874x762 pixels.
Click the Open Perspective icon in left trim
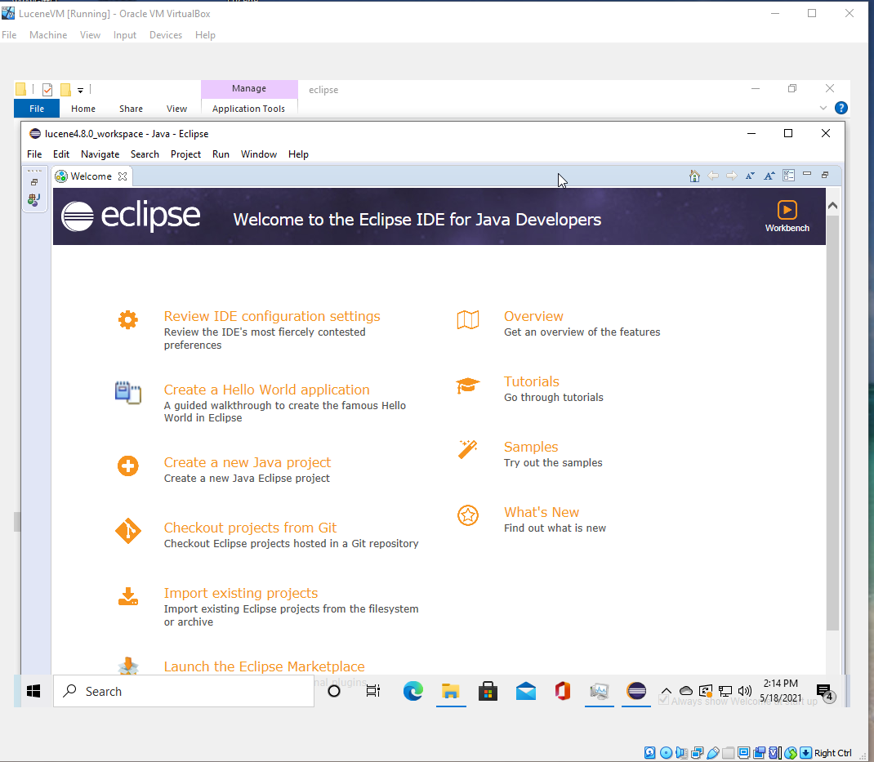click(x=33, y=199)
